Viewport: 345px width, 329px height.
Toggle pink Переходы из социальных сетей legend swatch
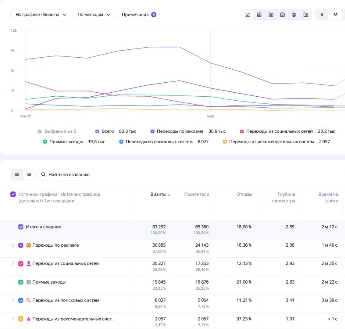[242, 131]
